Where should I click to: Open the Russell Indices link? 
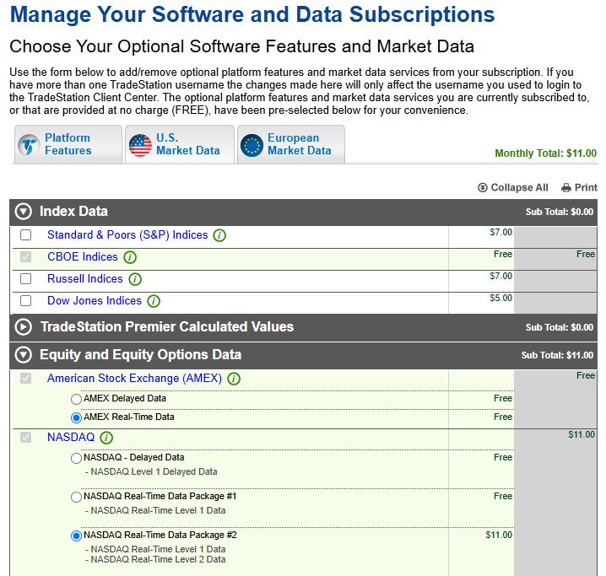point(84,279)
